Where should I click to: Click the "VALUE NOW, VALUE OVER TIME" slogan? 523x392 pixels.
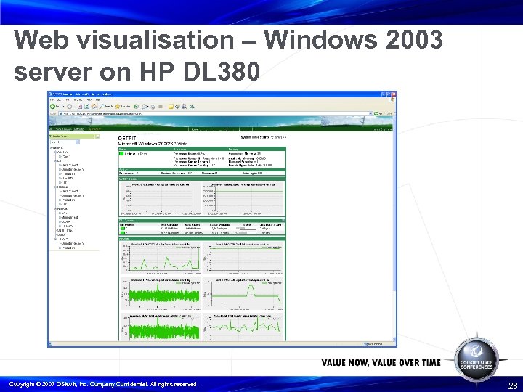pyautogui.click(x=381, y=362)
